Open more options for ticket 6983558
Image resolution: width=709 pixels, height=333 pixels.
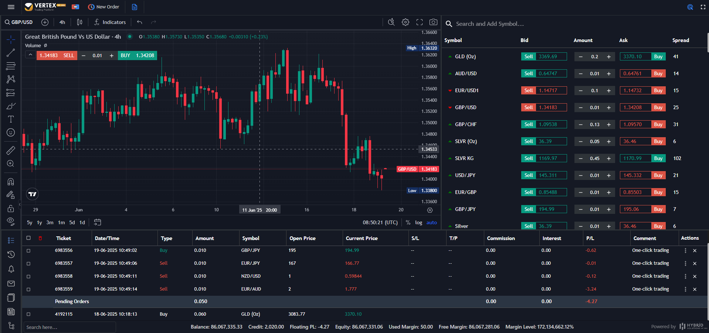tap(685, 276)
